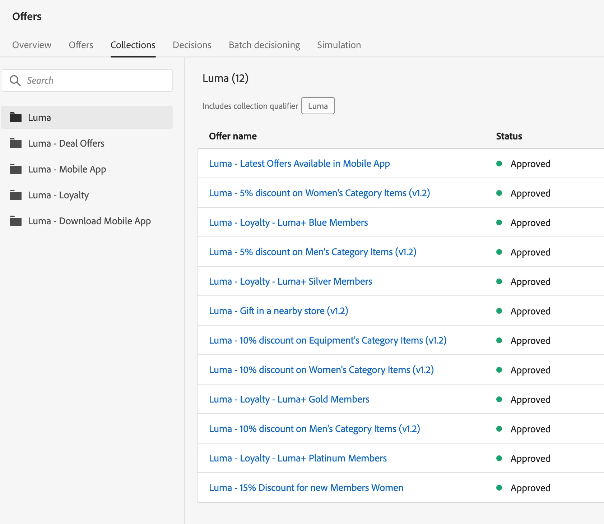Switch to the Overview tab
Screen dimensions: 604x524
[x=32, y=45]
